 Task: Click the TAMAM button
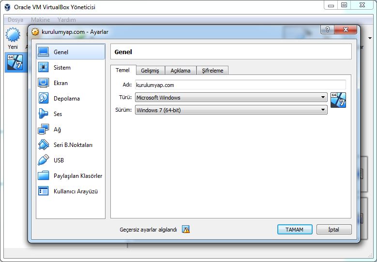[x=295, y=230]
